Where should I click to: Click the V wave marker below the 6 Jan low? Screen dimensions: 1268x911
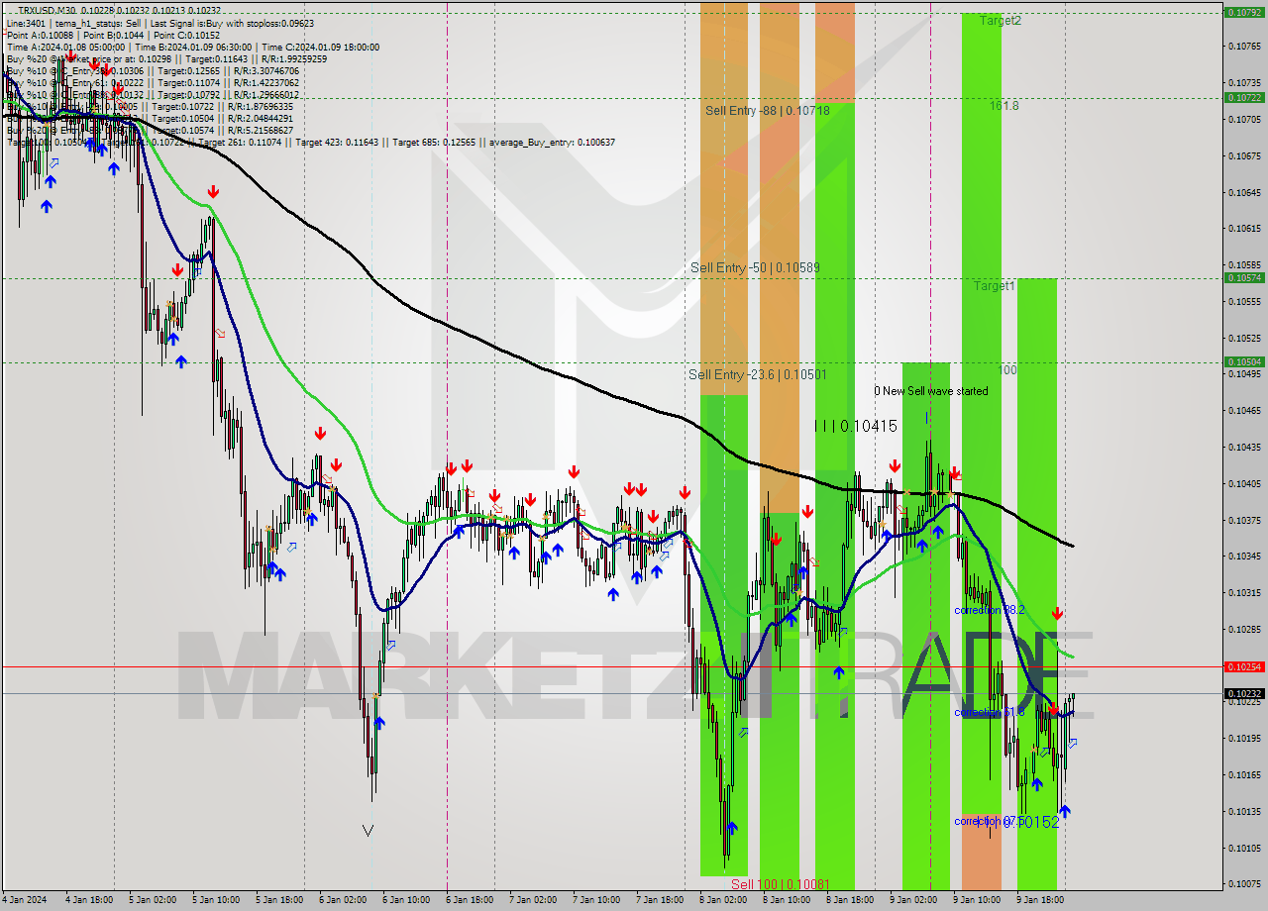(x=369, y=831)
